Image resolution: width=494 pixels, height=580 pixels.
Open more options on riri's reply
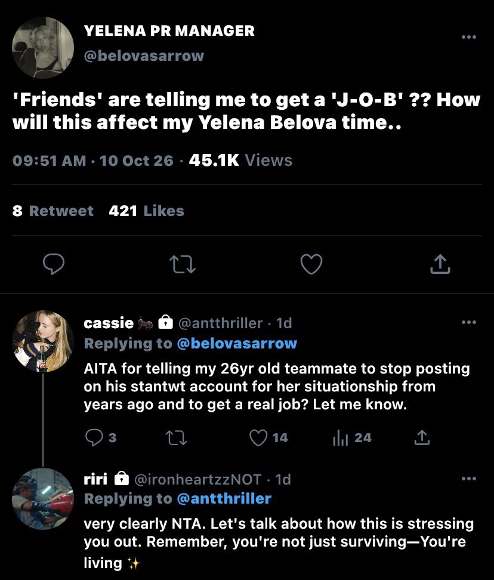(469, 479)
